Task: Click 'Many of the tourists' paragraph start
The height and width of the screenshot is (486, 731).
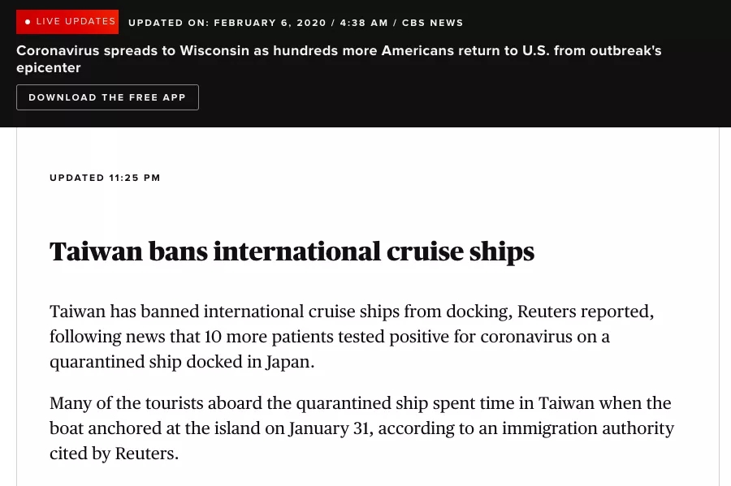Action: 127,403
